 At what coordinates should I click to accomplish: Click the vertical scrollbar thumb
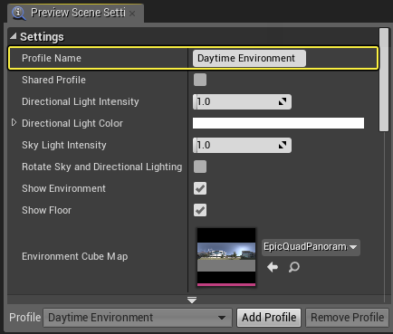pyautogui.click(x=384, y=80)
